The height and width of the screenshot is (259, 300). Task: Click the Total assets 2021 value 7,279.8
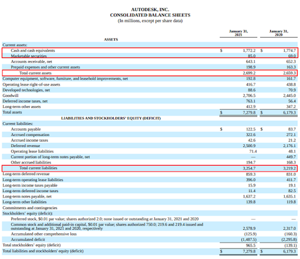[x=249, y=113]
